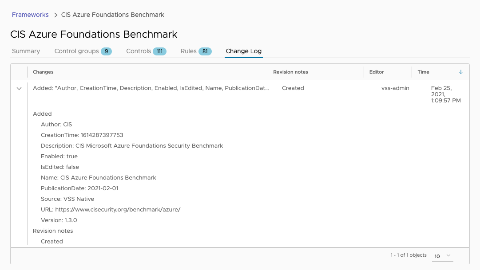Switch to the Summary tab
Screen dimensions: 480x270
tap(26, 51)
